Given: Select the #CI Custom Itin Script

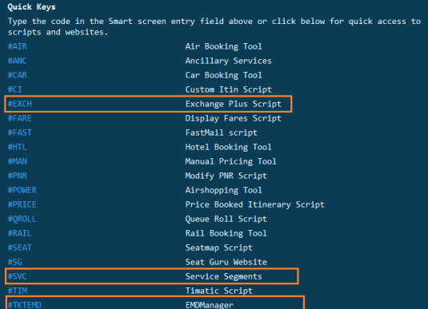Looking at the screenshot, I should coord(15,89).
